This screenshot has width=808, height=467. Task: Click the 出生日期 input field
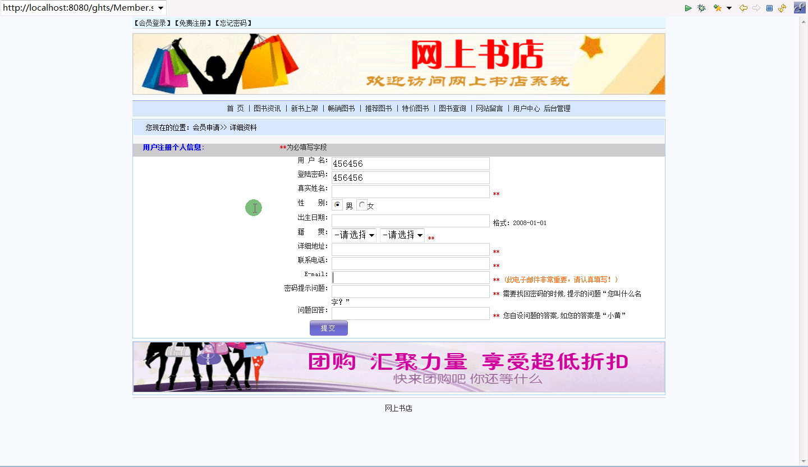411,221
